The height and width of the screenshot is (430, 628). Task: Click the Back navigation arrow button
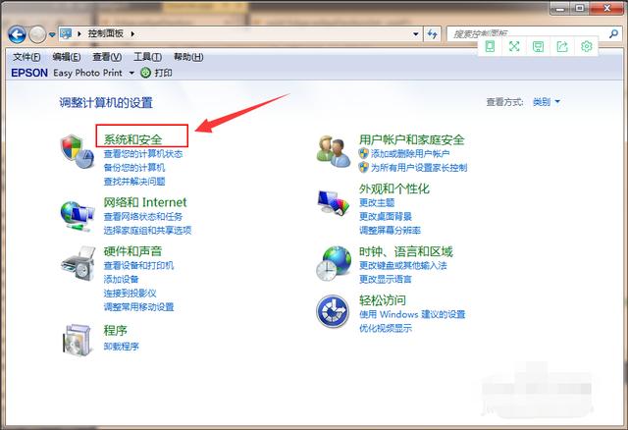[x=17, y=35]
